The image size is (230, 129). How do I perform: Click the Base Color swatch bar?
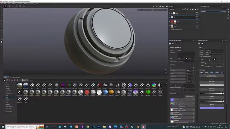(212, 85)
